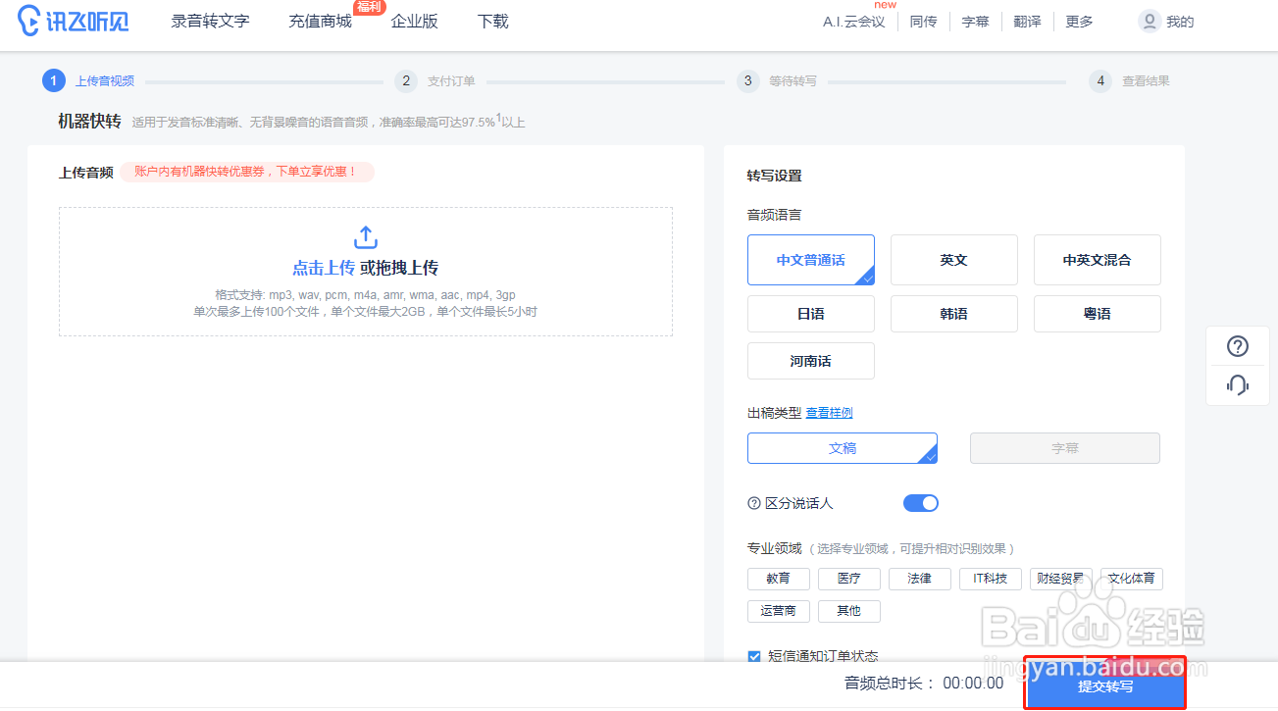Click the dashed upload drop zone
The image size is (1278, 711).
pyautogui.click(x=366, y=272)
